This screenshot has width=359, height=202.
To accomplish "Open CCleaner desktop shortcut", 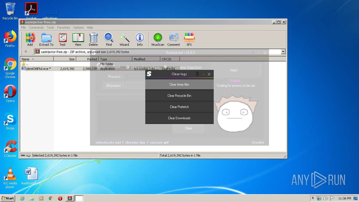I will [x=10, y=149].
